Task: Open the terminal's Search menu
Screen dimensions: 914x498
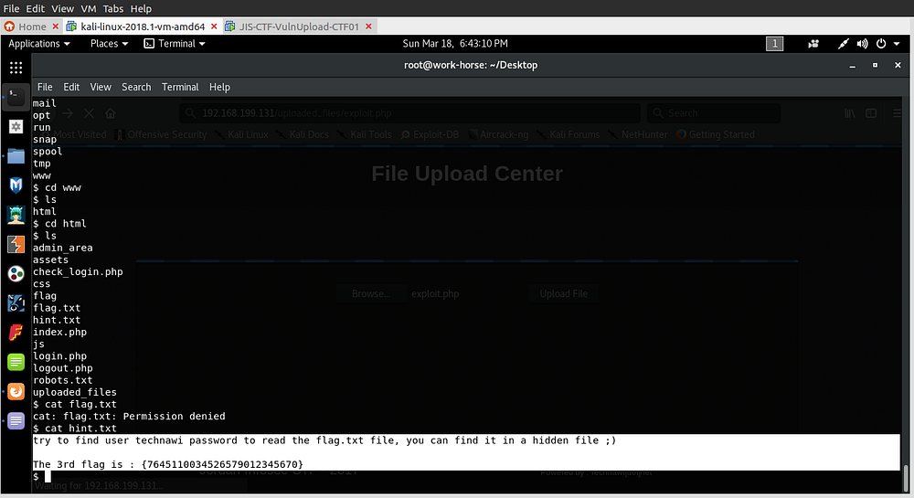Action: click(x=136, y=87)
